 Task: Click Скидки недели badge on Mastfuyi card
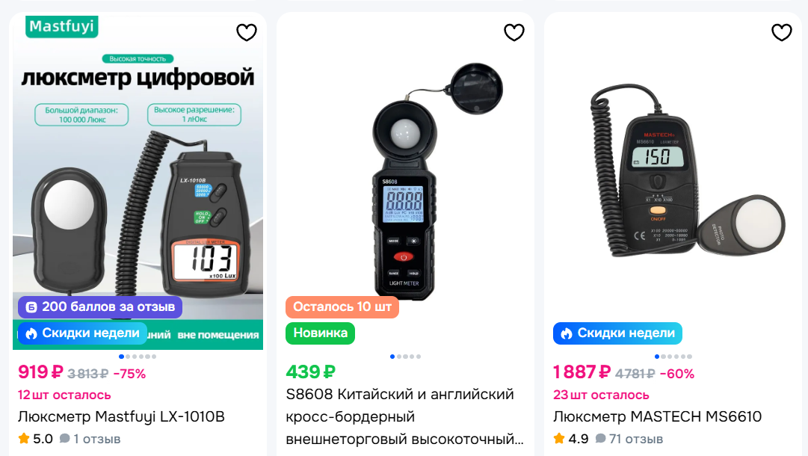82,333
